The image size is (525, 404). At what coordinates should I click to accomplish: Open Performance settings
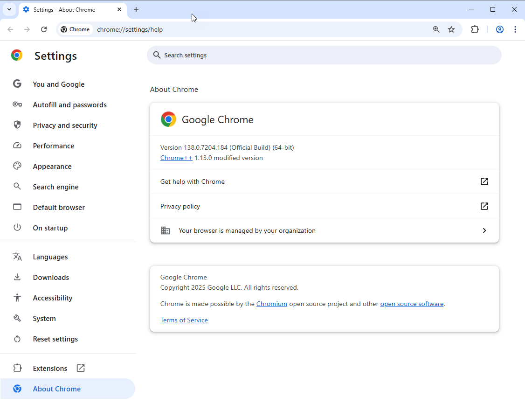pyautogui.click(x=54, y=146)
